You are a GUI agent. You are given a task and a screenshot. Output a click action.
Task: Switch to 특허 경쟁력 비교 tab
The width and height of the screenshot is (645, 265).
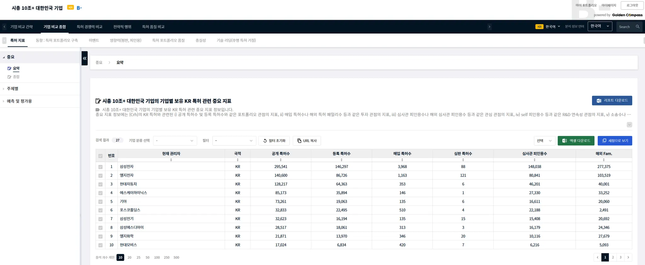click(x=89, y=27)
